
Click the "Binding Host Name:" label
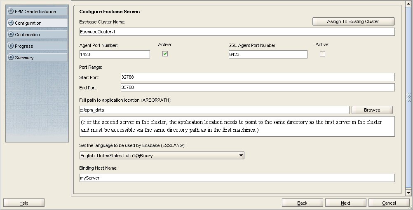pyautogui.click(x=98, y=168)
